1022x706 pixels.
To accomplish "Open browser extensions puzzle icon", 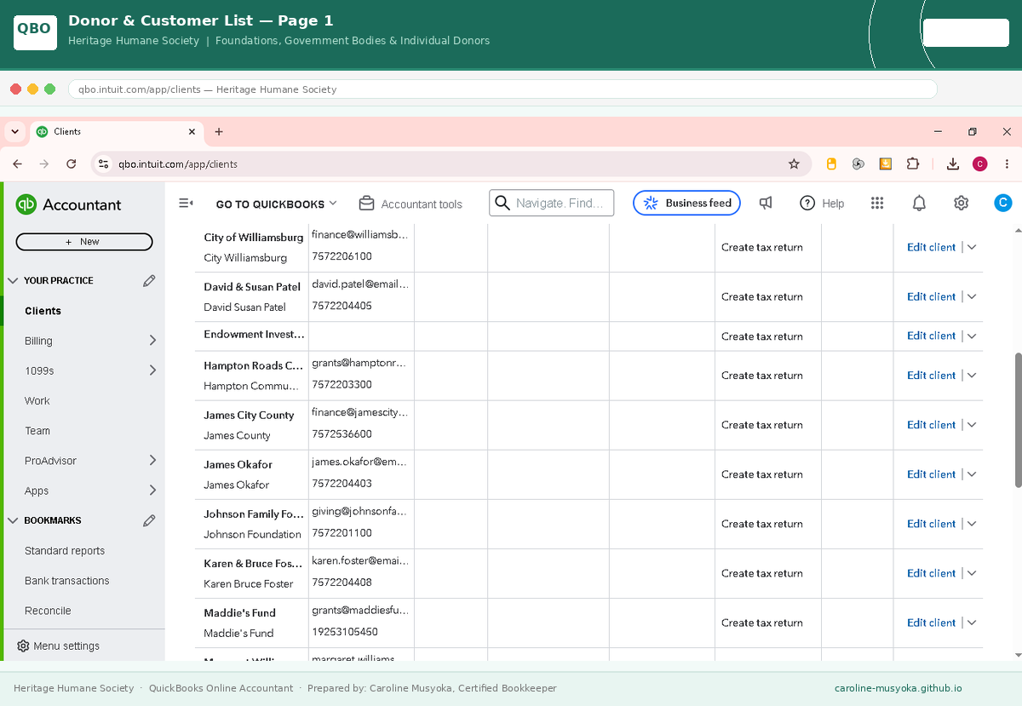I will [913, 164].
